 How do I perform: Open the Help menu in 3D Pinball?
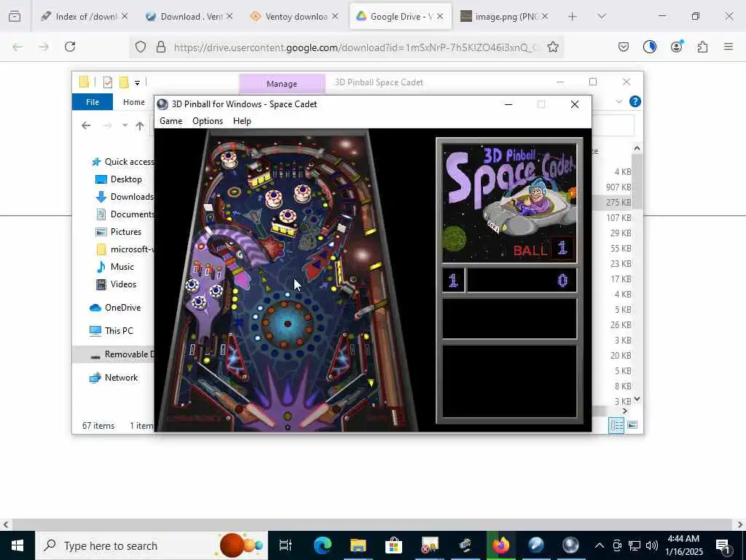coord(242,121)
